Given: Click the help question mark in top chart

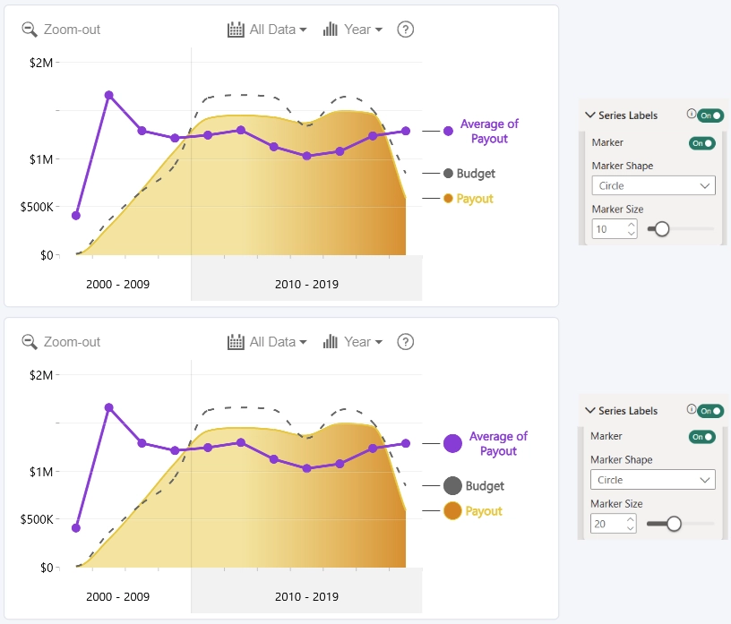Looking at the screenshot, I should point(405,30).
